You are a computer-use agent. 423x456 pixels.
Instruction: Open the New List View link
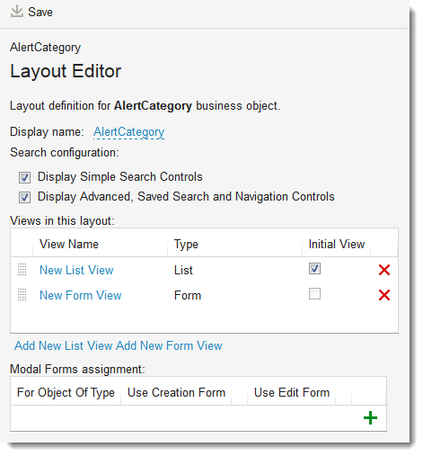click(76, 270)
